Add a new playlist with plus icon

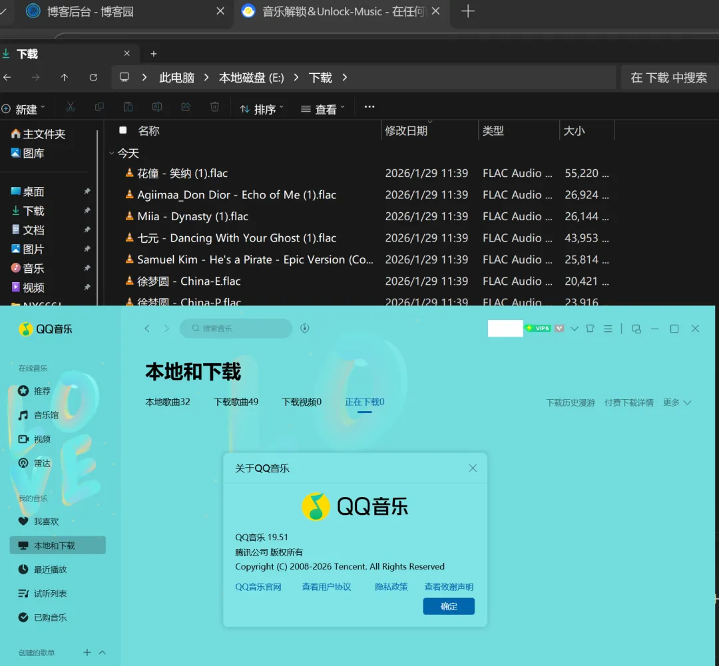coord(87,652)
